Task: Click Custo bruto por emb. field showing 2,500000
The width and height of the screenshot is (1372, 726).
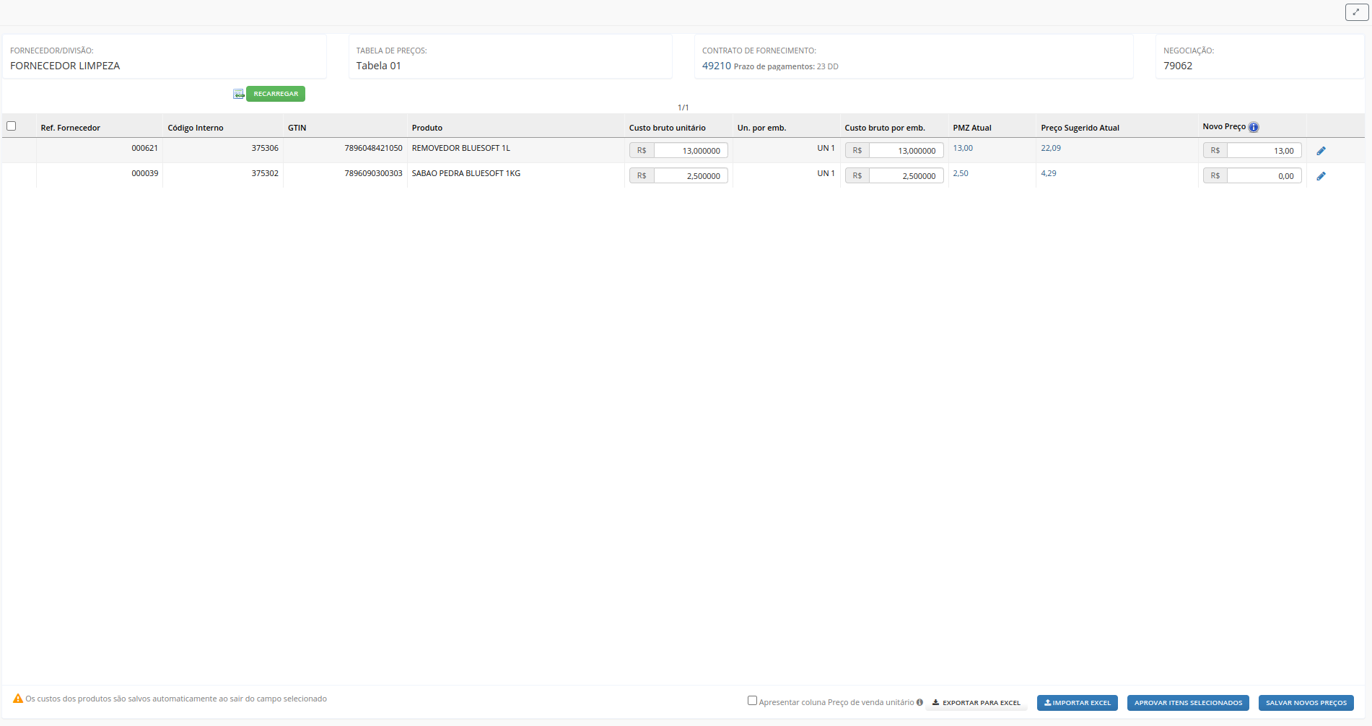Action: (x=906, y=176)
